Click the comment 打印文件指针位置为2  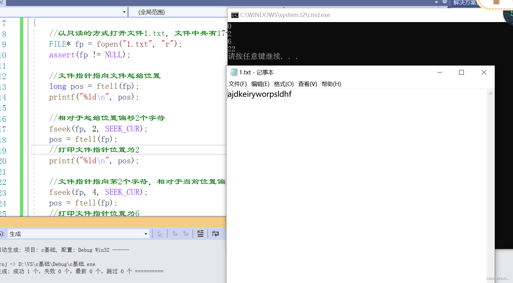(94, 150)
